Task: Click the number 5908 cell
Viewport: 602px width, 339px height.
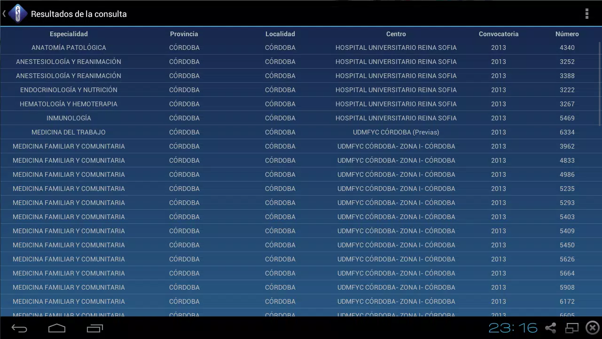Action: click(567, 287)
